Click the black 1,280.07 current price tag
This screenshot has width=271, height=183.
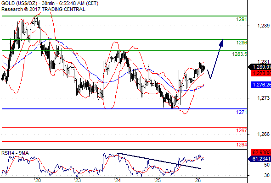click(260, 67)
